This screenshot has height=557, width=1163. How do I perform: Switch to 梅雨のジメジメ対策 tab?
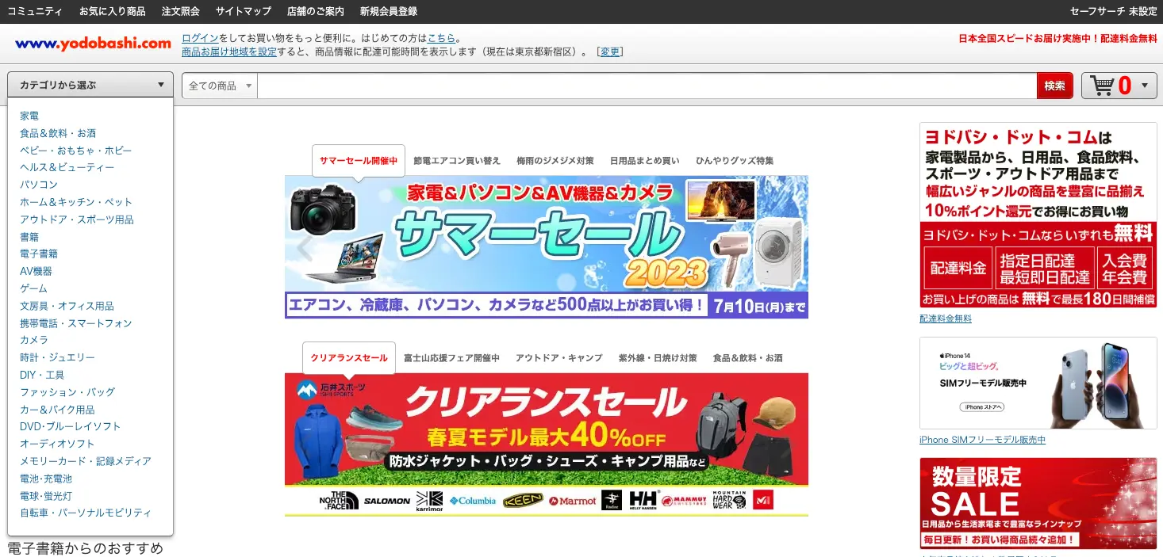(x=555, y=161)
